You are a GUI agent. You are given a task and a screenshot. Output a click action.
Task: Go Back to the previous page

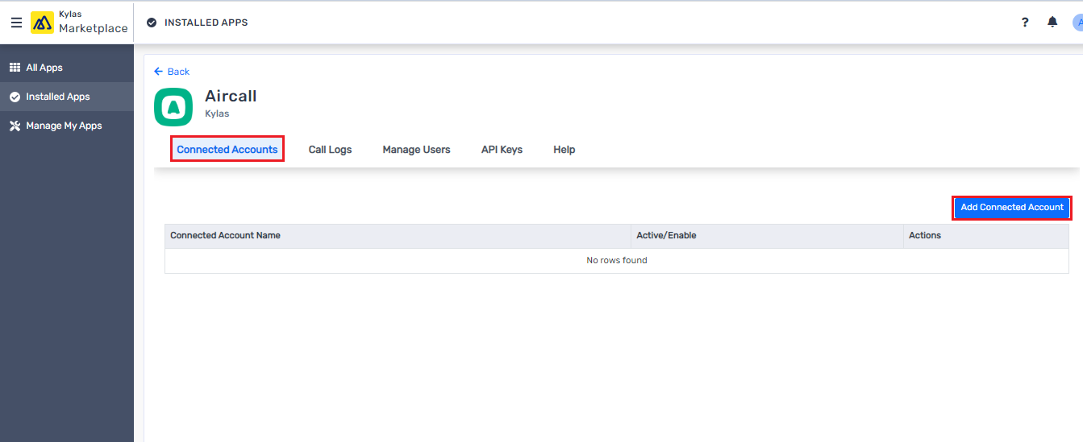tap(172, 72)
